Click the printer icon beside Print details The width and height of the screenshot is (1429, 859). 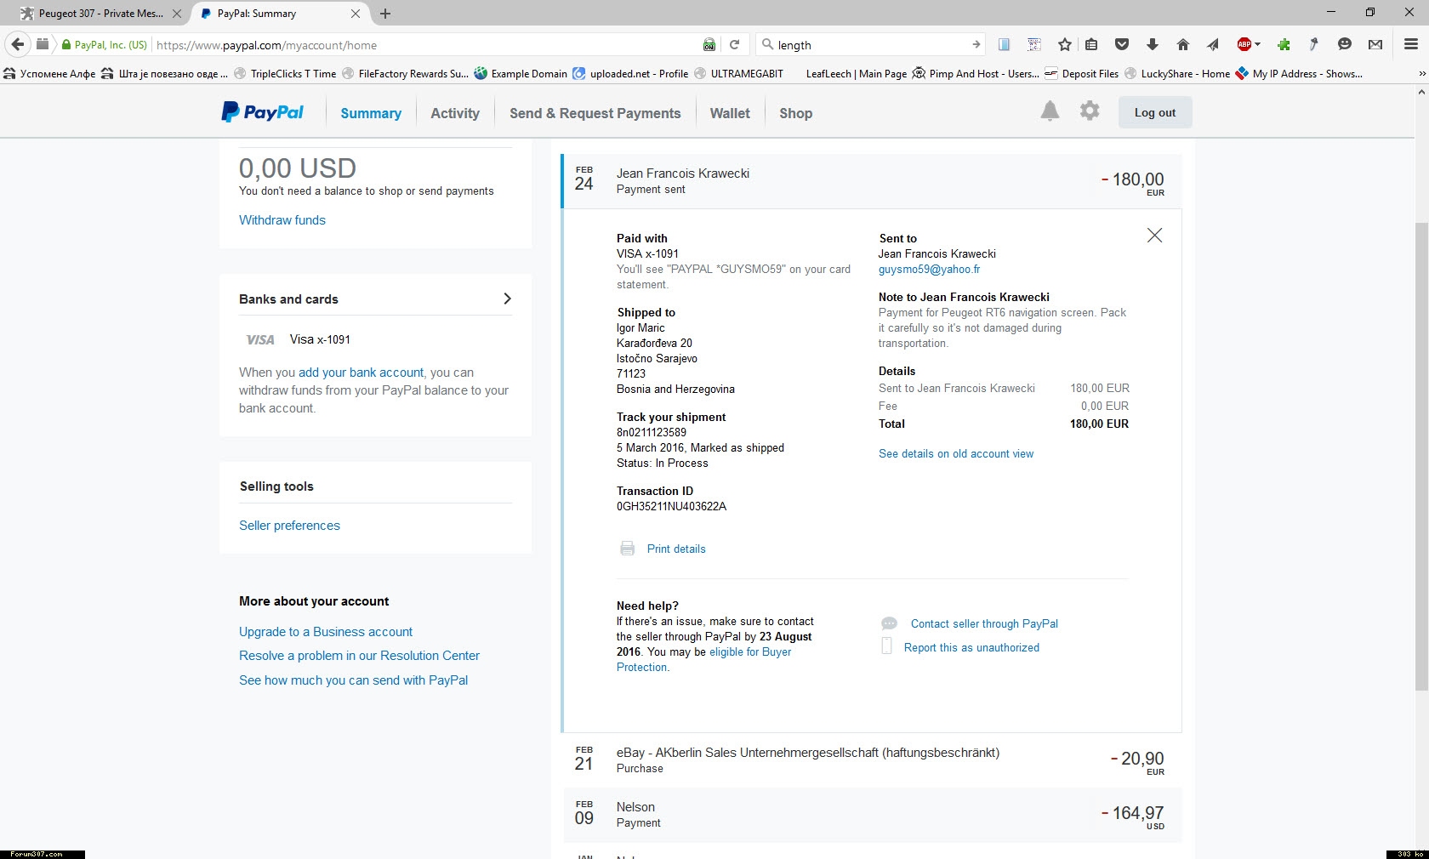(x=628, y=549)
